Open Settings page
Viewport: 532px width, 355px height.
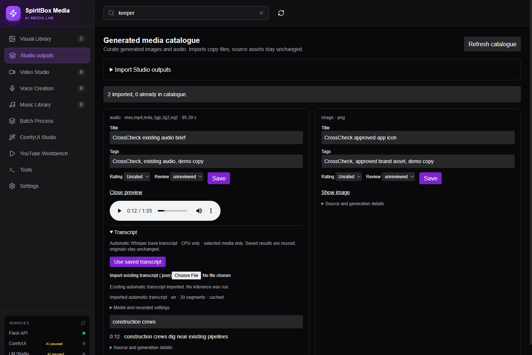(x=47, y=186)
